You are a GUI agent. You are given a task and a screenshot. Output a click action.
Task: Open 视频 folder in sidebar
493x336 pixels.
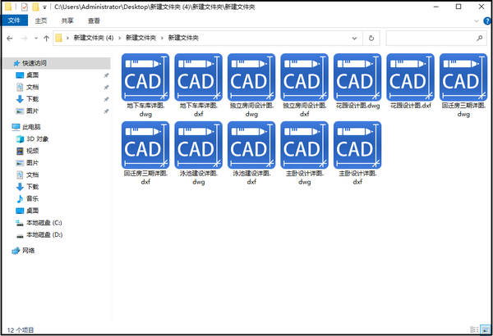tap(32, 151)
